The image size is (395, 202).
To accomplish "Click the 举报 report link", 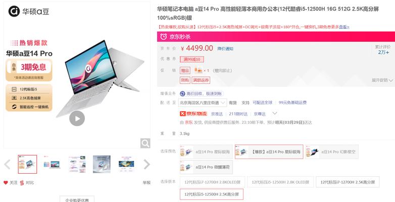I will pos(146,183).
